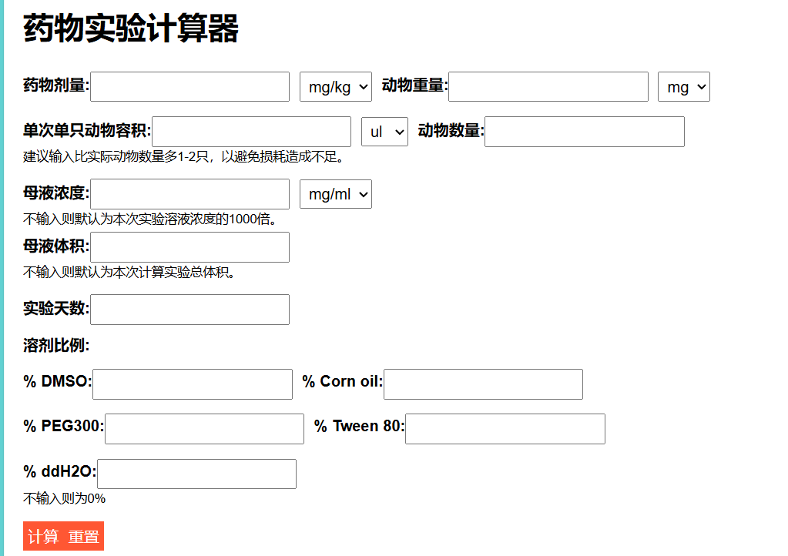Open the ul volume unit dropdown

(x=384, y=132)
